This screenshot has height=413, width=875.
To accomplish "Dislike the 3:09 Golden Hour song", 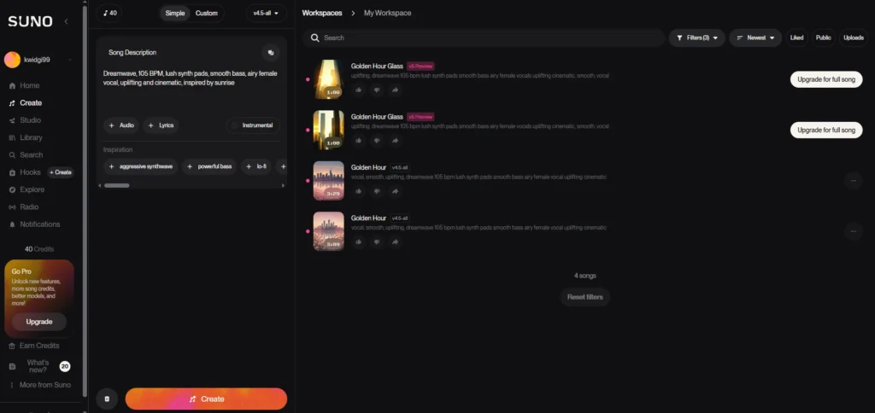I will pos(377,241).
